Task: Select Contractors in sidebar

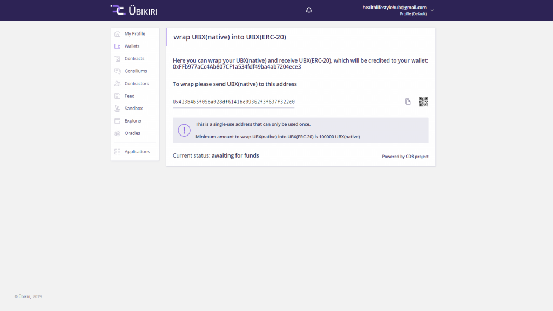Action: pyautogui.click(x=137, y=84)
